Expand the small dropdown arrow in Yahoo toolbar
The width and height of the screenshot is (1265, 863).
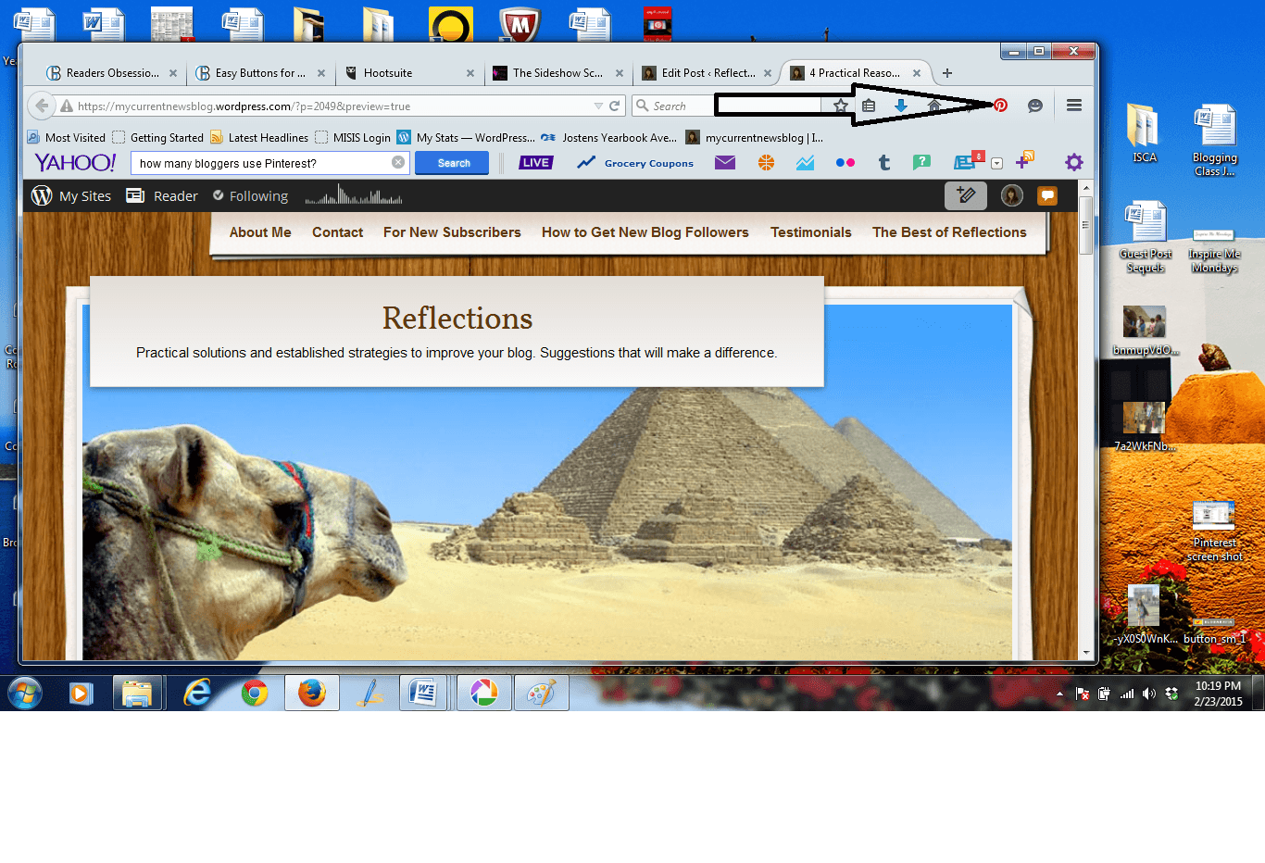[x=996, y=164]
